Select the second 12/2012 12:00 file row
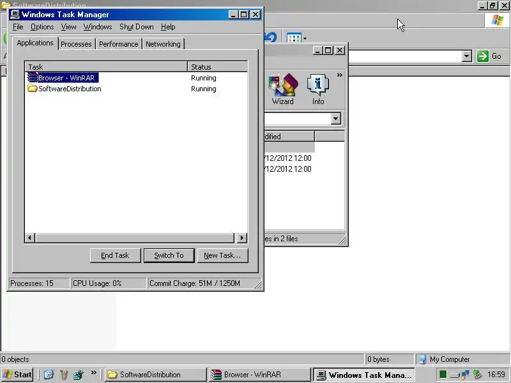Viewport: 511px width, 383px height. click(x=288, y=169)
